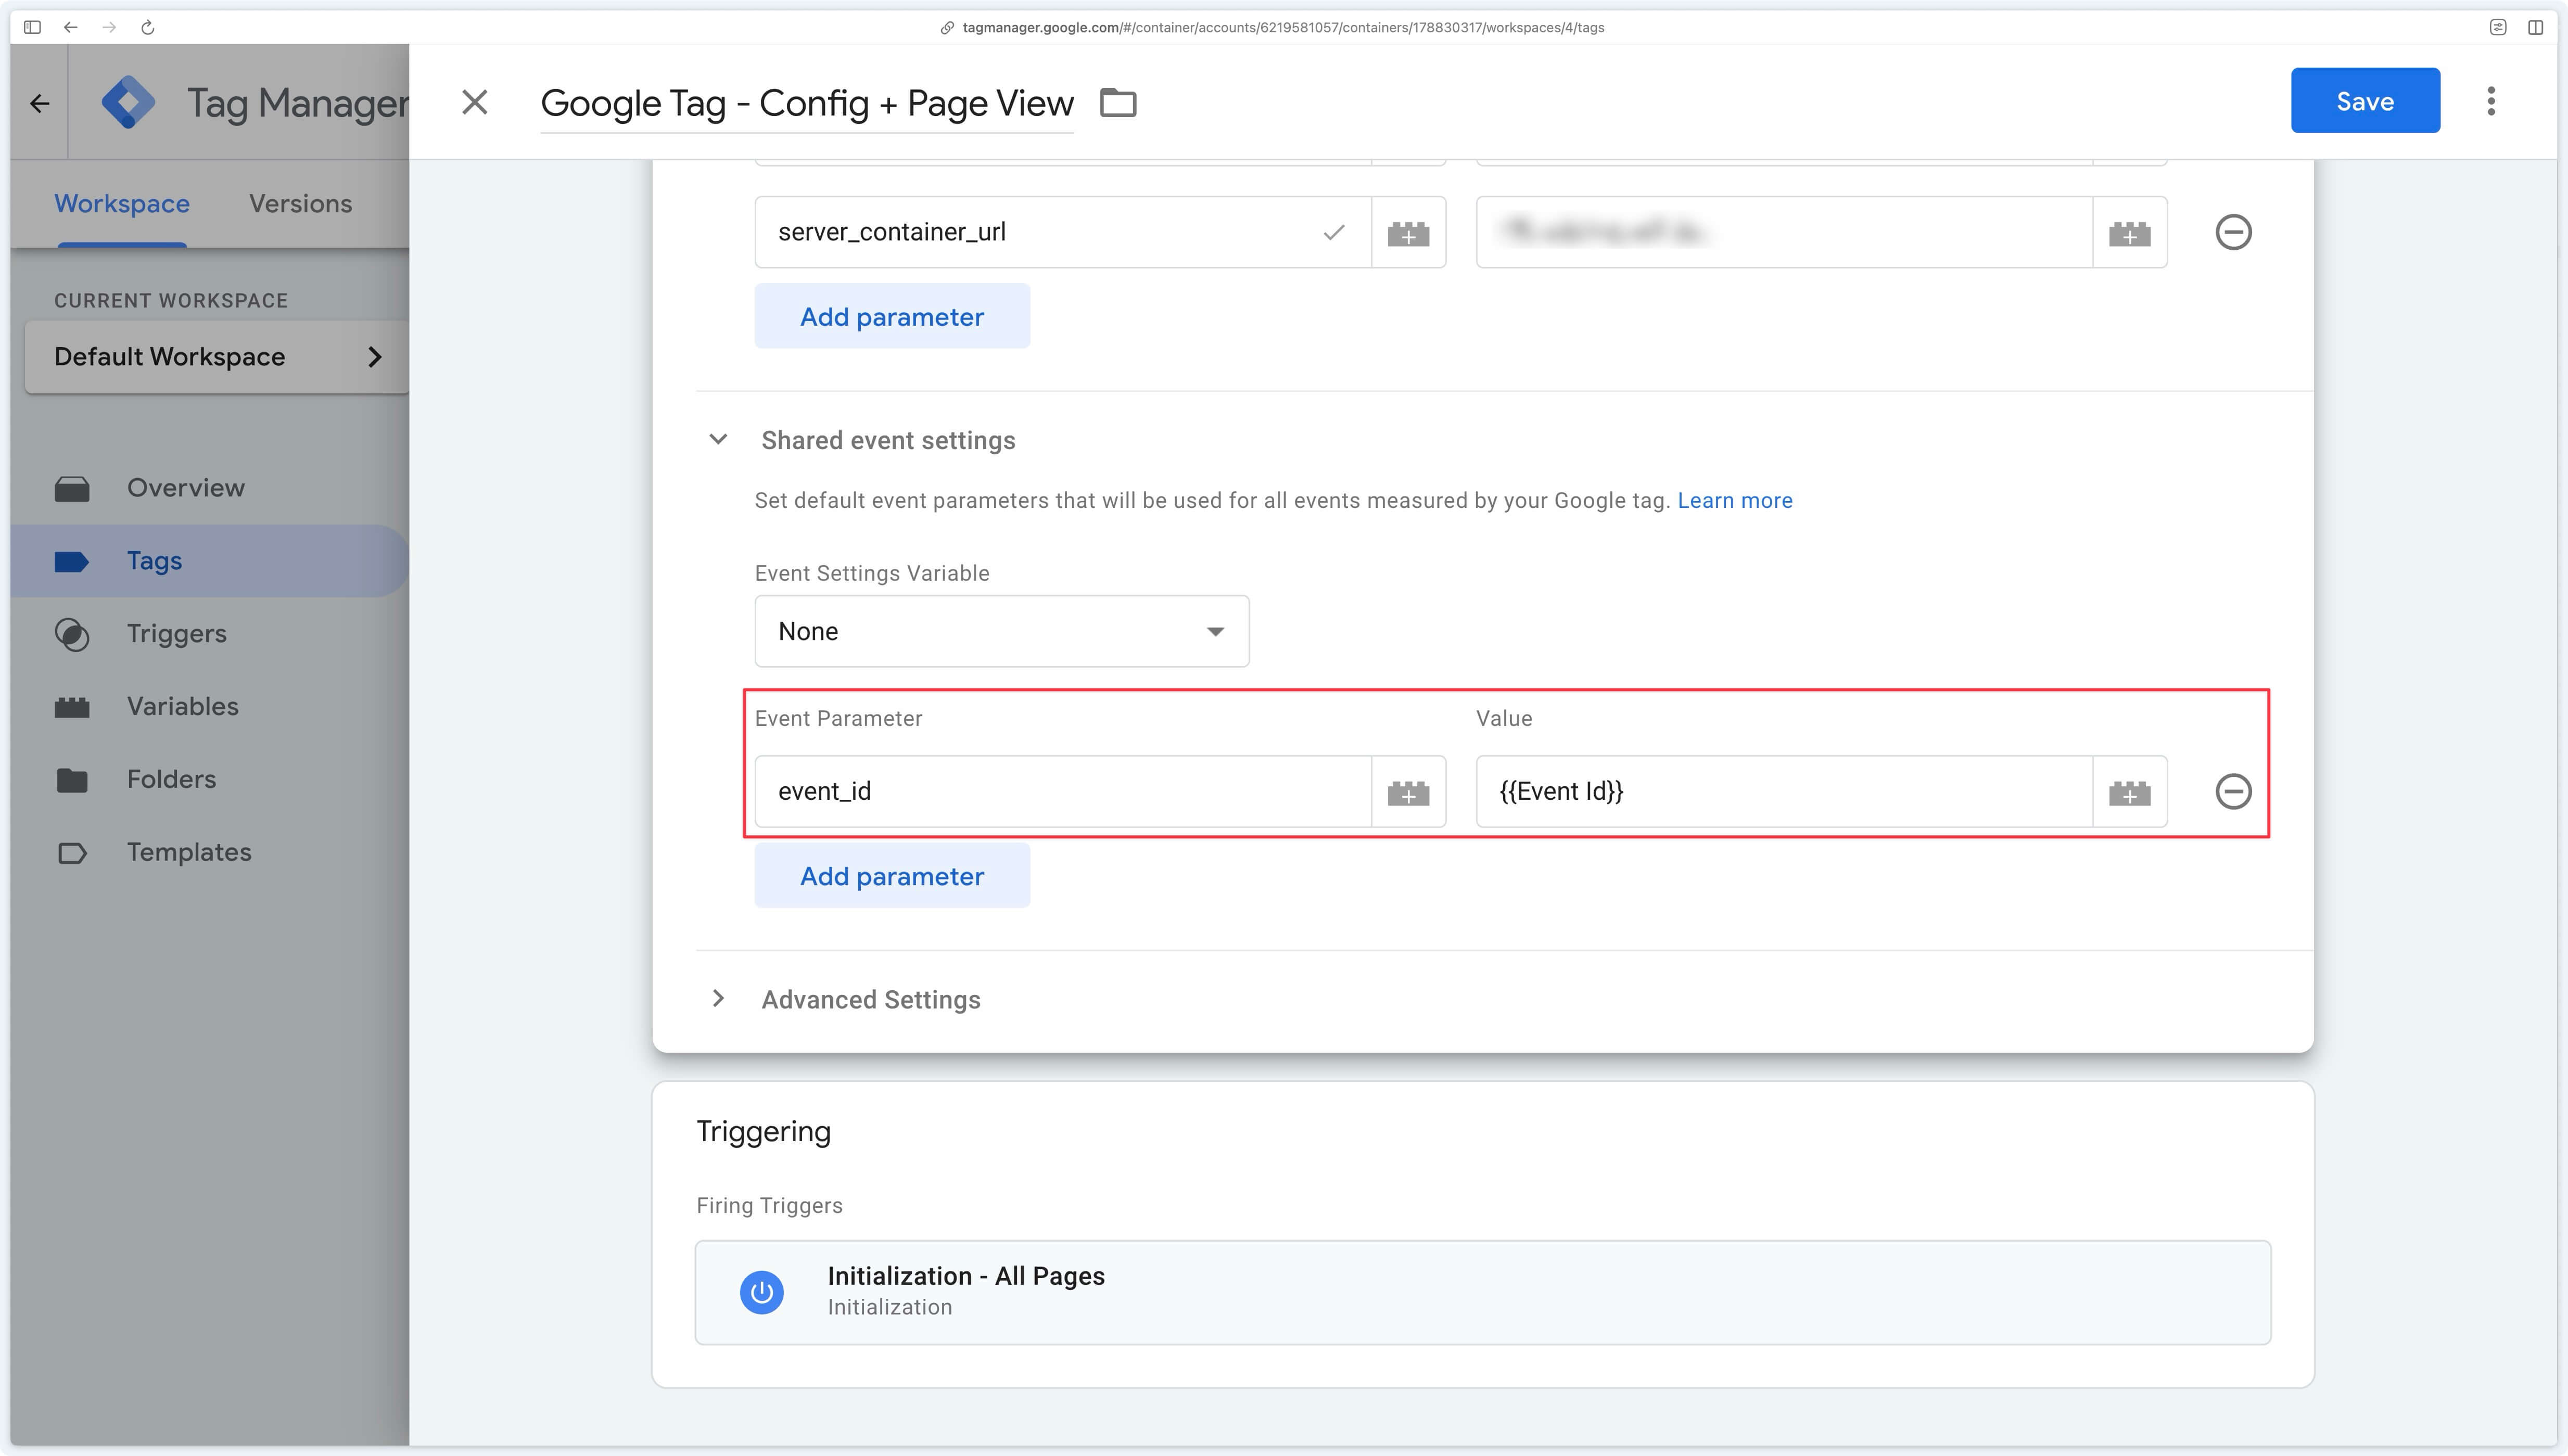Click browser back navigation arrow
The image size is (2568, 1456).
tap(71, 27)
